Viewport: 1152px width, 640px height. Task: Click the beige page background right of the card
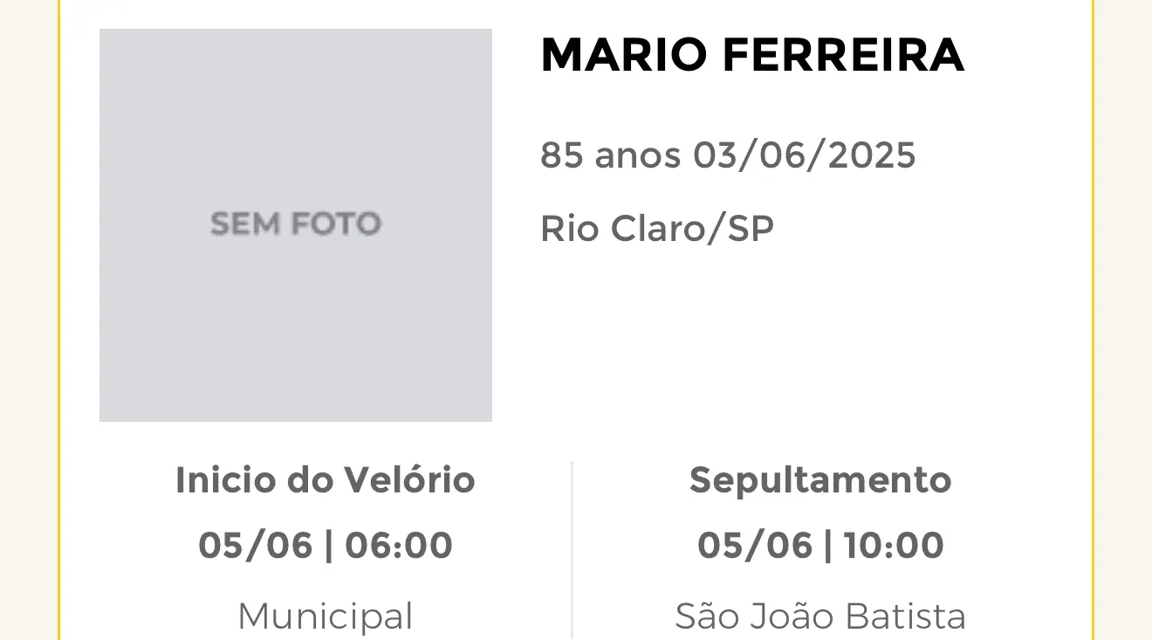tap(1123, 320)
